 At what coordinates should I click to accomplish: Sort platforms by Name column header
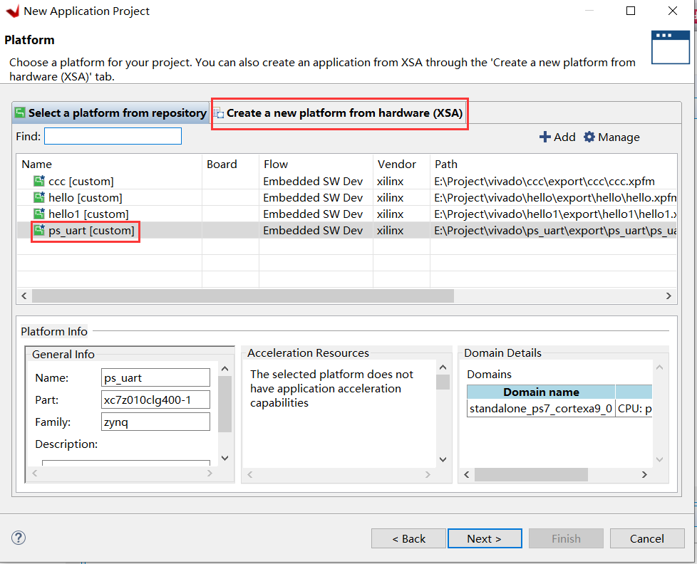109,164
